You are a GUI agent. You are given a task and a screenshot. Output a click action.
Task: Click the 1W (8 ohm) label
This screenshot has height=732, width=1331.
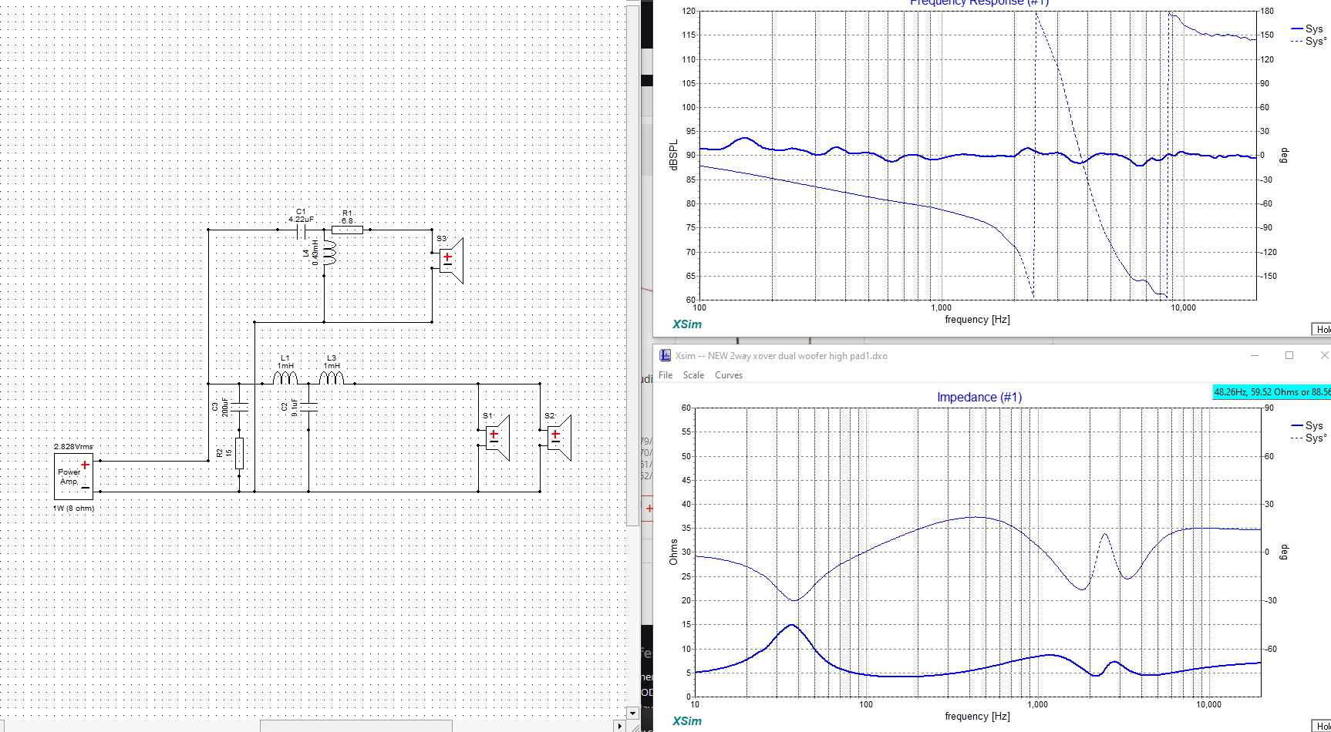point(73,509)
